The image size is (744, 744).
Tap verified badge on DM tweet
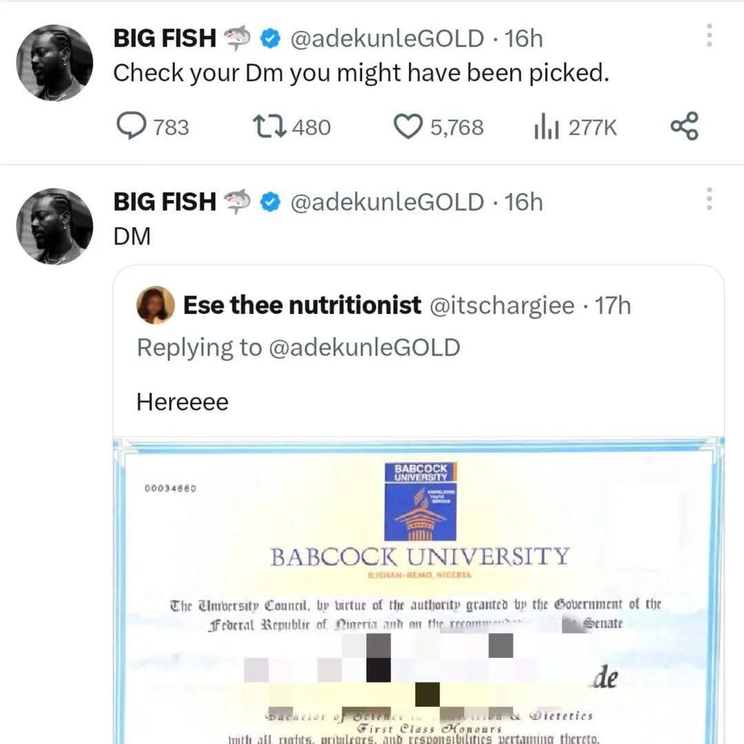pos(271,202)
